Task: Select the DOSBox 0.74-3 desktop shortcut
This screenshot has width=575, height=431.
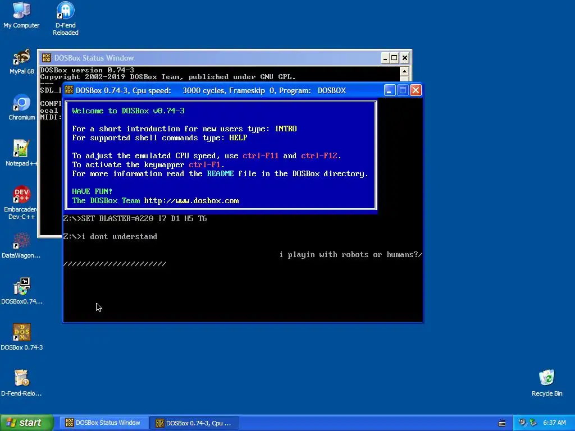Action: pos(21,337)
